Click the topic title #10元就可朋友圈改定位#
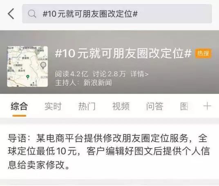Screen dimensions: 219x186 (123, 53)
